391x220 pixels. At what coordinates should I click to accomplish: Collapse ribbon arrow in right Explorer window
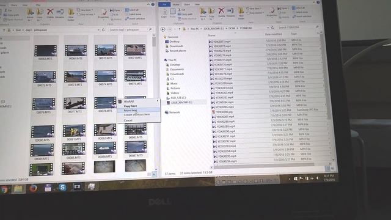314,2
